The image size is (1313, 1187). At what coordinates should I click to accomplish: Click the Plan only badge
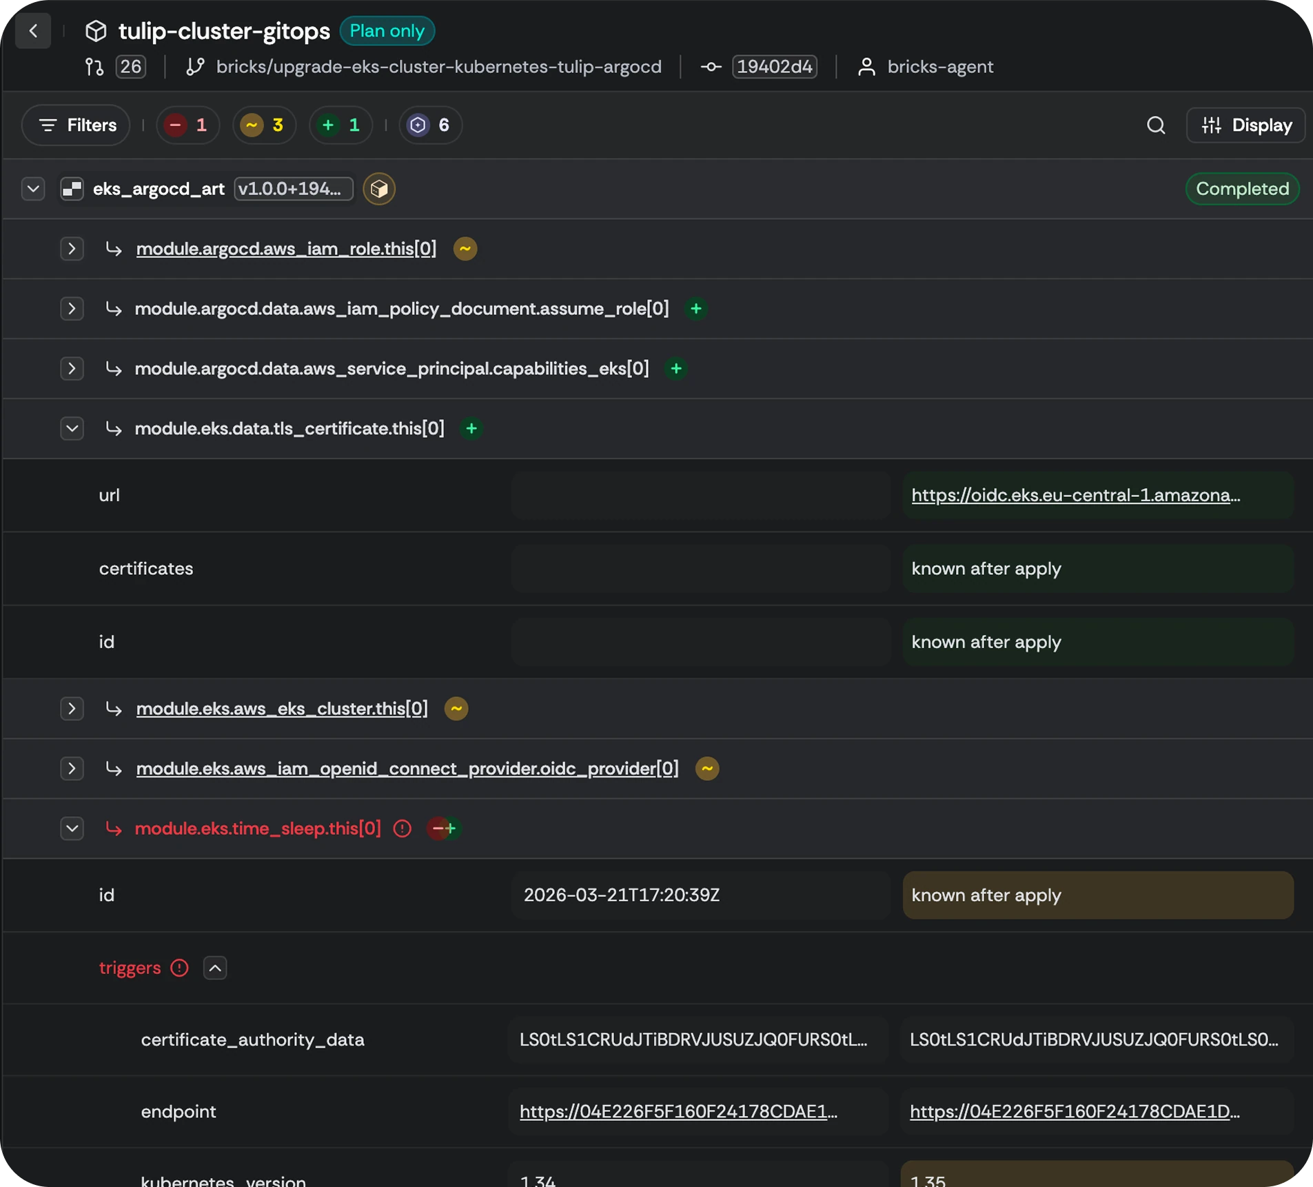tap(387, 31)
